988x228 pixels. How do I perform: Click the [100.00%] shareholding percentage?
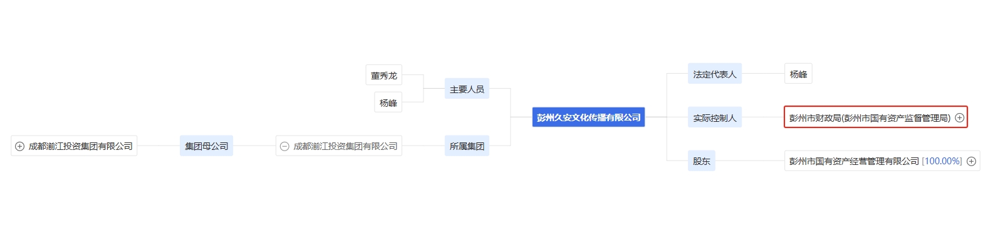pos(942,161)
